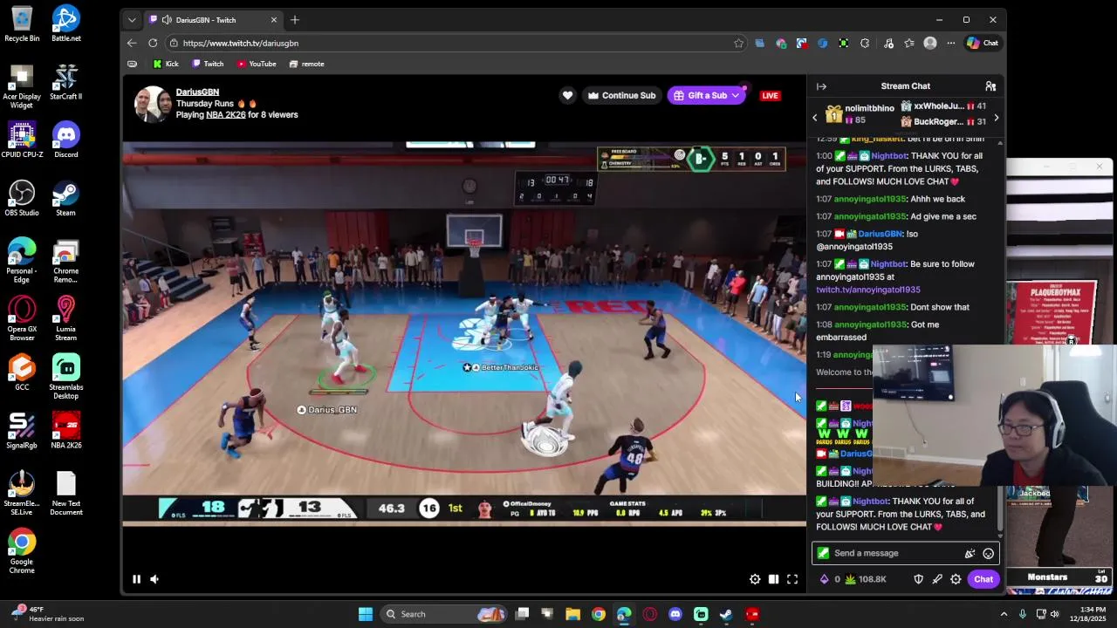Bookmark this page with the star icon
The height and width of the screenshot is (628, 1117).
[738, 43]
